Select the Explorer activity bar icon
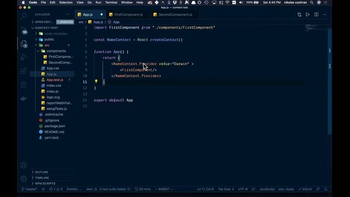Image resolution: width=350 pixels, height=197 pixels. click(24, 44)
